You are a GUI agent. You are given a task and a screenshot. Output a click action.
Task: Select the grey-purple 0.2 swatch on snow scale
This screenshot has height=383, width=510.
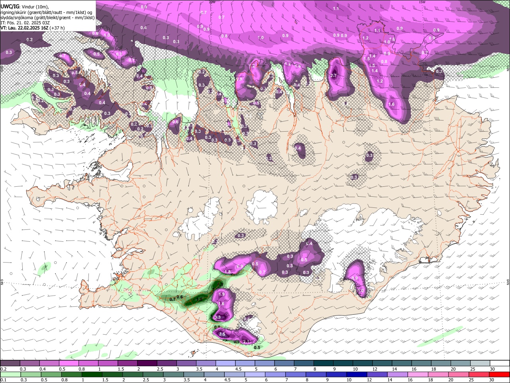(x=10, y=363)
